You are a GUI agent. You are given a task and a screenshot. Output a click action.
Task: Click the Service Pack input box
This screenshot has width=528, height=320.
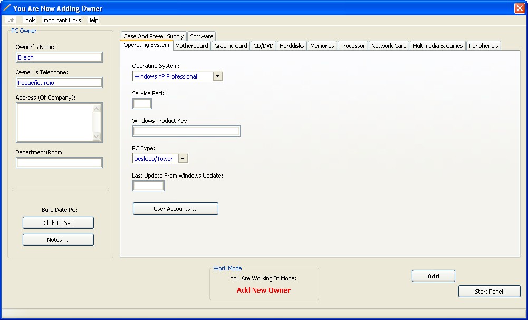pyautogui.click(x=142, y=104)
